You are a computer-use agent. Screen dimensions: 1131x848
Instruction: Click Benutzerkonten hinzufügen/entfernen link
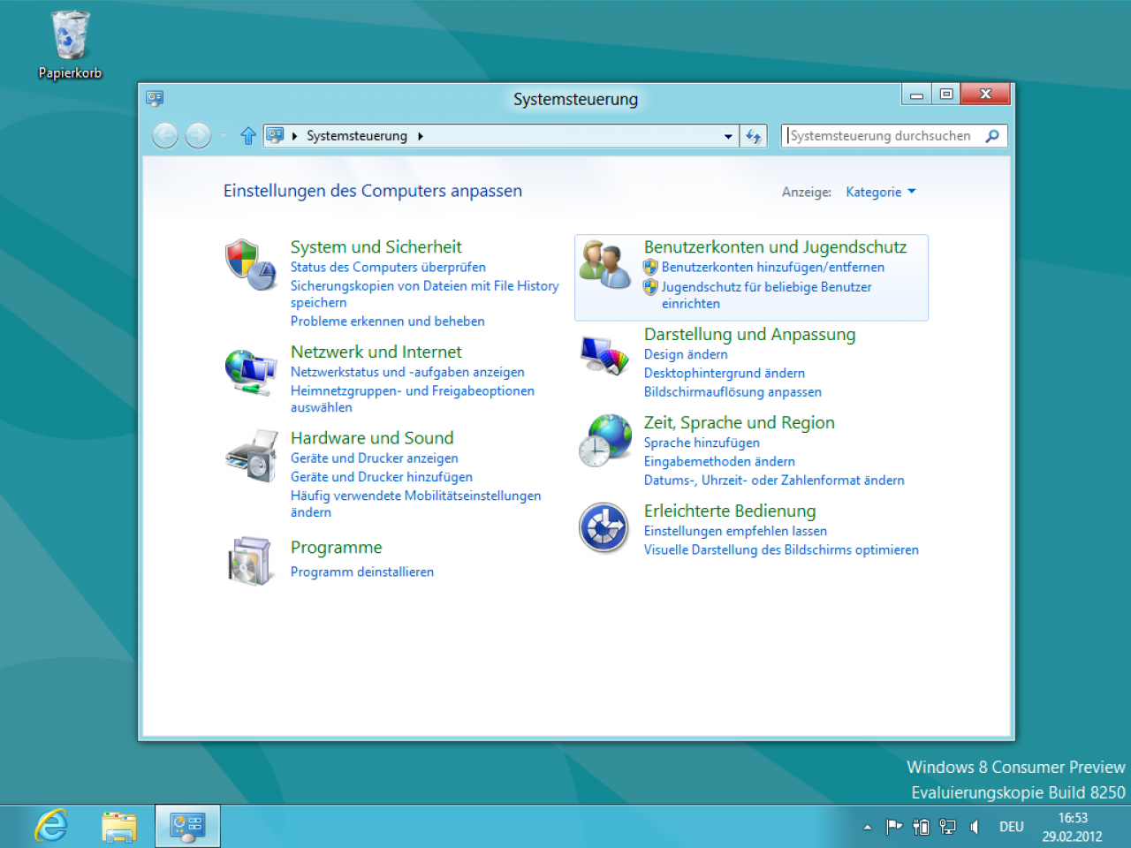(x=772, y=268)
